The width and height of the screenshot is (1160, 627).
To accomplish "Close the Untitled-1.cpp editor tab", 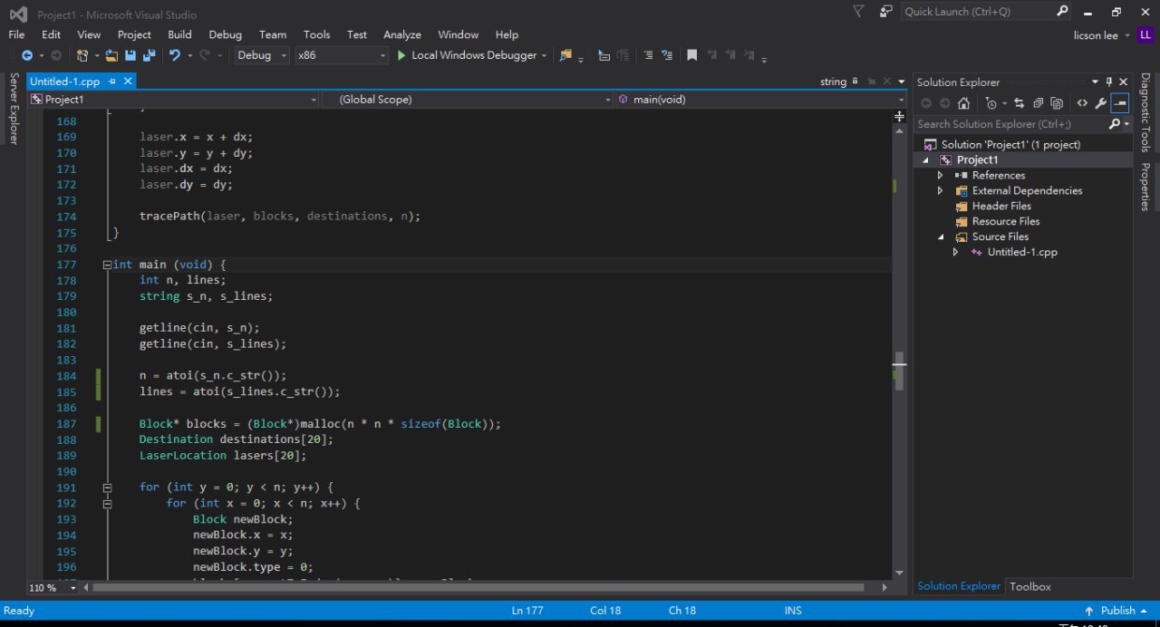I will [128, 82].
